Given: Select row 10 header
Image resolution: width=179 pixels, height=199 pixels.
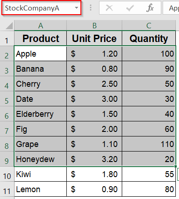Looking at the screenshot, I should pyautogui.click(x=7, y=174).
